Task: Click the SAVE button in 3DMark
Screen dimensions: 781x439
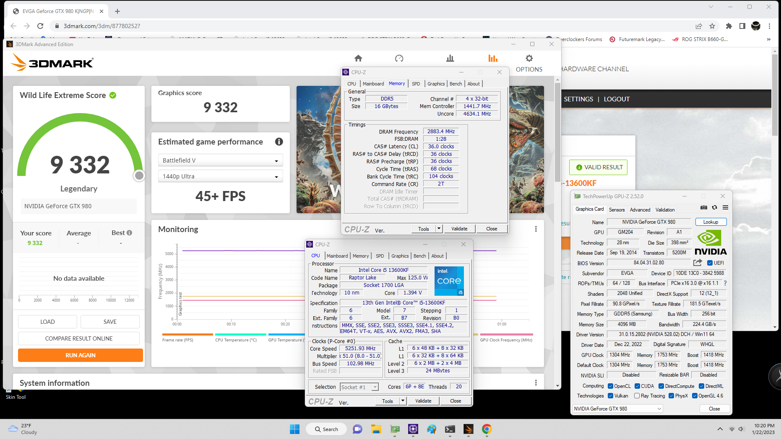Action: [110, 322]
